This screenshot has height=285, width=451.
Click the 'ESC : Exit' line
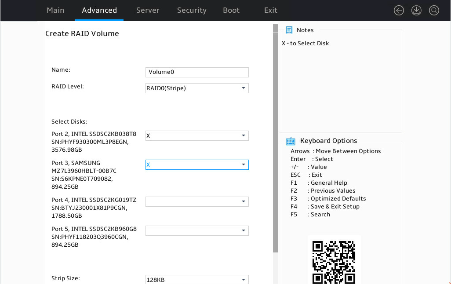coord(306,175)
